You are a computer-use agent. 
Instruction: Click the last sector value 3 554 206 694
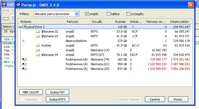pos(180,69)
